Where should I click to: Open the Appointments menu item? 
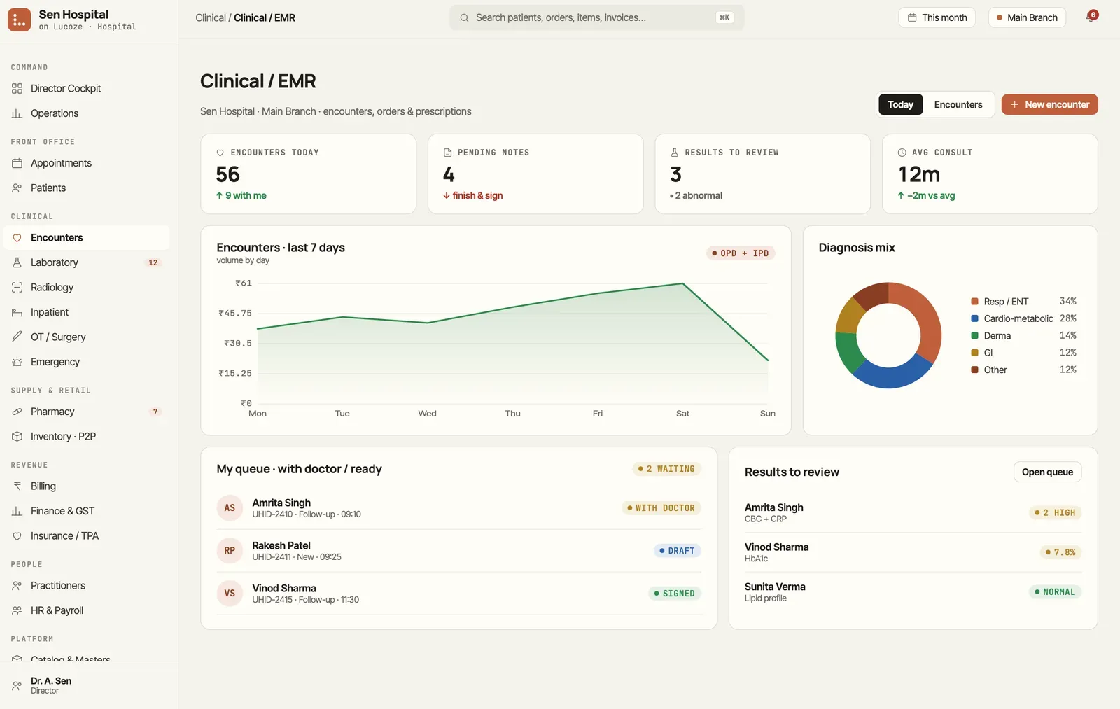pos(86,163)
